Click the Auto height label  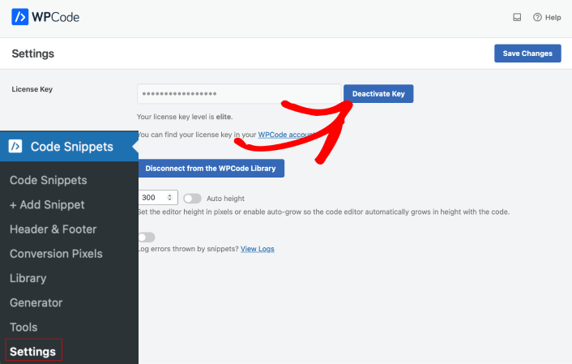coord(225,199)
